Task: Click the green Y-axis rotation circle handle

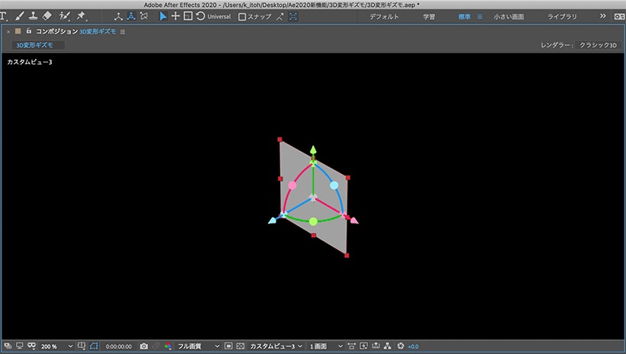Action: pyautogui.click(x=314, y=221)
